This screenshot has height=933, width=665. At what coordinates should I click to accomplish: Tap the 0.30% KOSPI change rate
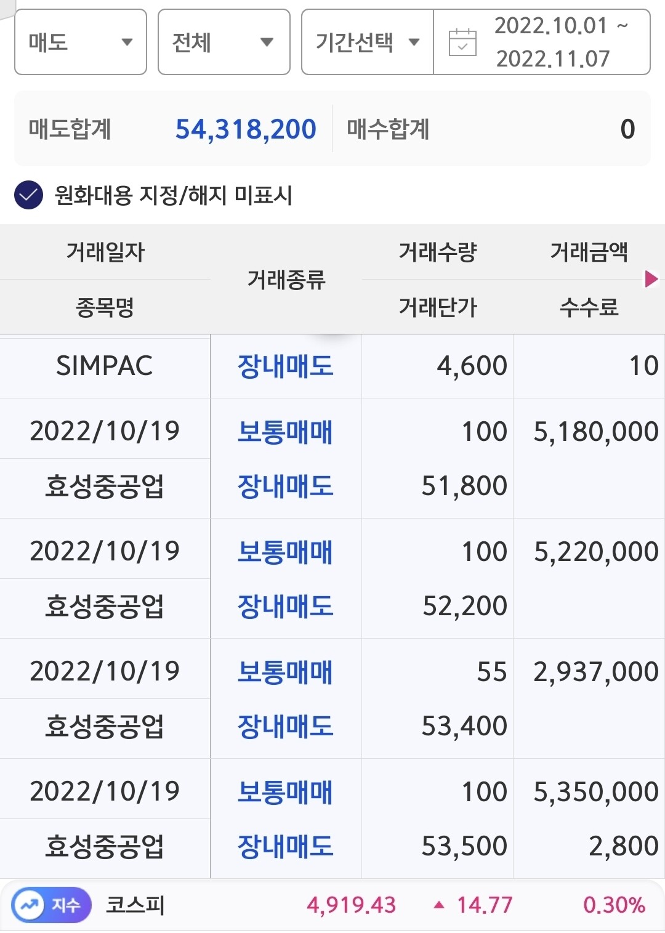click(613, 905)
